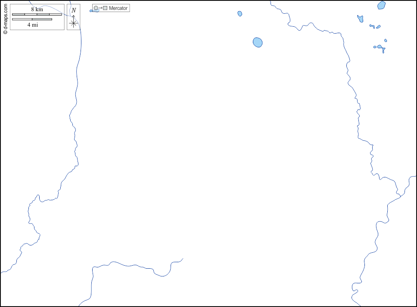Click the arrow between the circle and square
The image size is (417, 307).
pyautogui.click(x=100, y=8)
